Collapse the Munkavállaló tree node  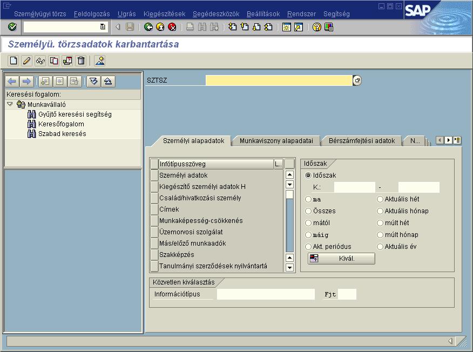coord(10,104)
